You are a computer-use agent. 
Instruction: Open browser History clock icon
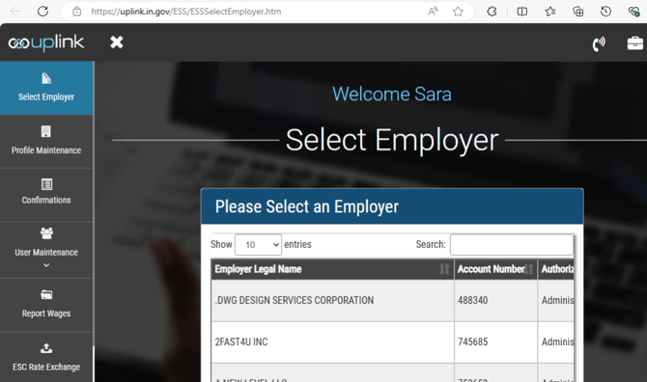click(x=605, y=12)
